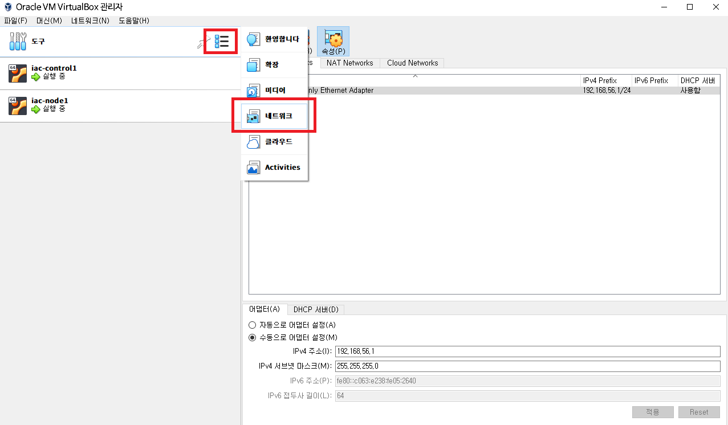
Task: Switch to the Cloud Networks tab
Action: click(412, 63)
